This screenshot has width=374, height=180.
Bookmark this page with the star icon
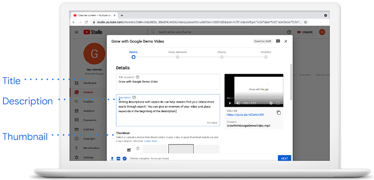[305, 22]
